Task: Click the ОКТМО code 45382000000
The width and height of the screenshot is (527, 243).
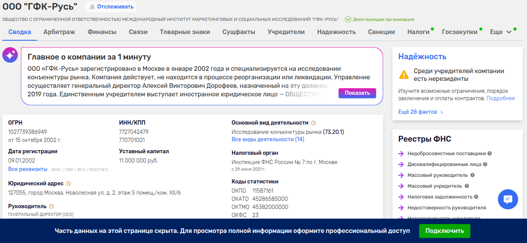Action: [x=270, y=207]
